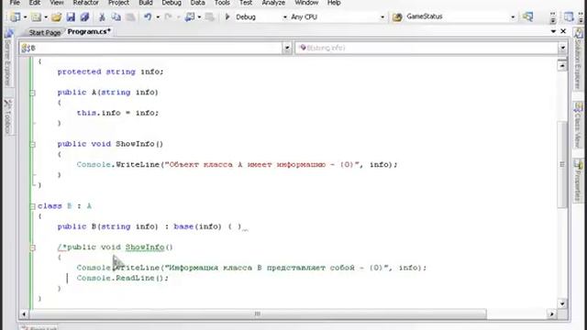Click the Redo arrow icon
Viewport: 587px width, 330px height.
point(169,16)
